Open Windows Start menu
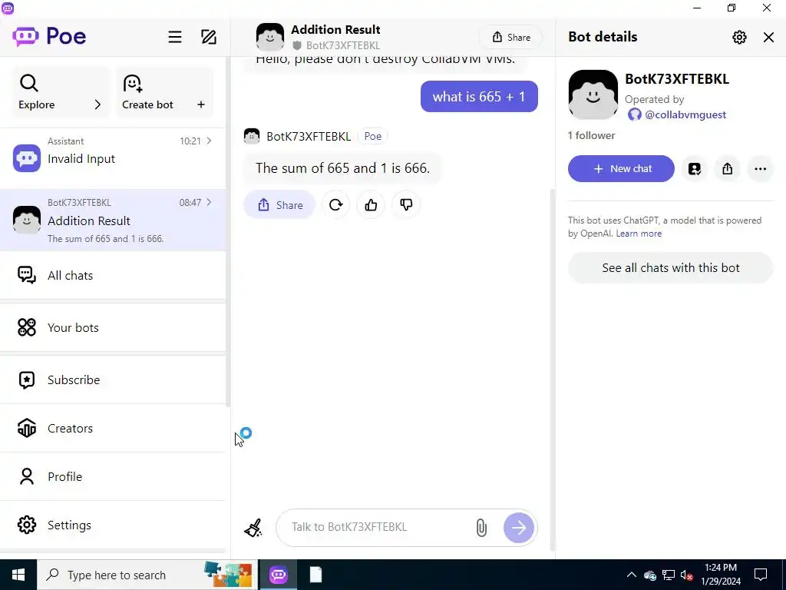The width and height of the screenshot is (786, 590). [x=18, y=575]
